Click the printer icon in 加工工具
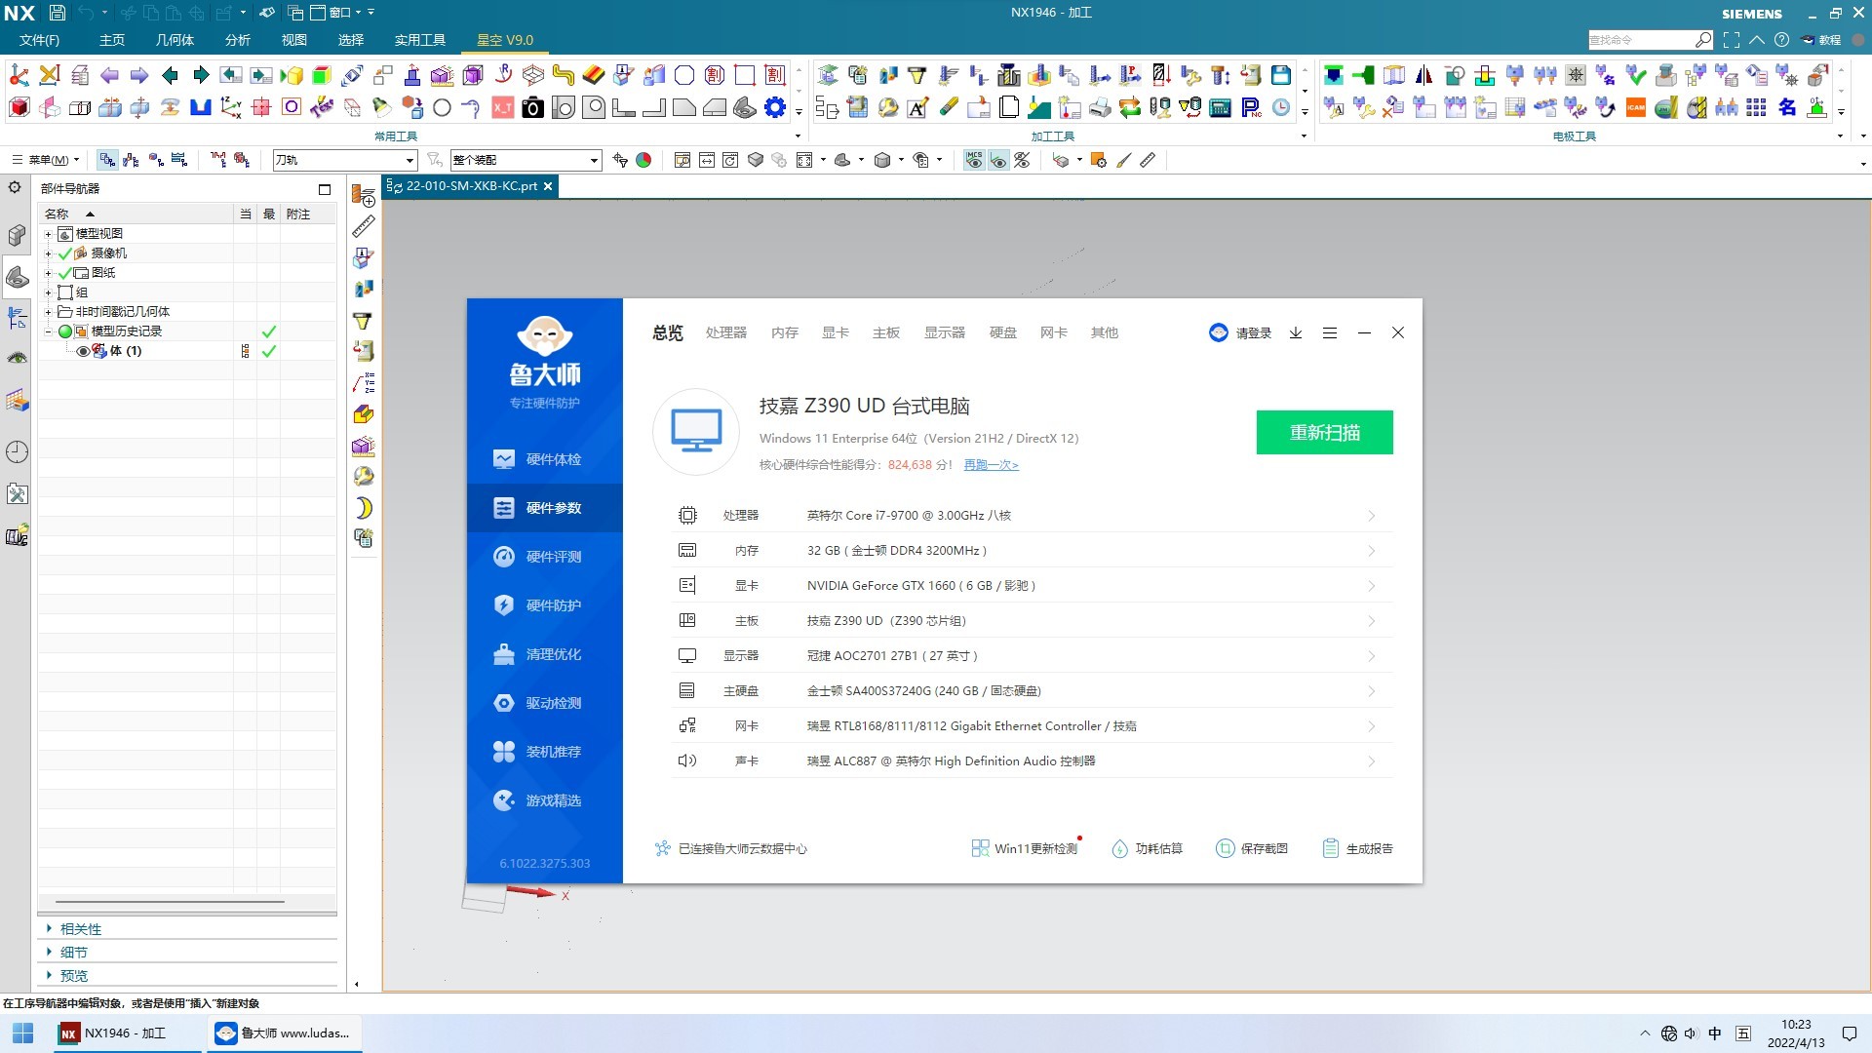The image size is (1872, 1053). [1100, 107]
